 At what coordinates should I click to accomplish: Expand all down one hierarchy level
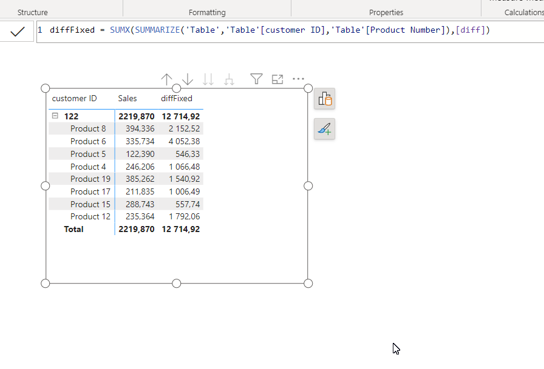pos(229,79)
